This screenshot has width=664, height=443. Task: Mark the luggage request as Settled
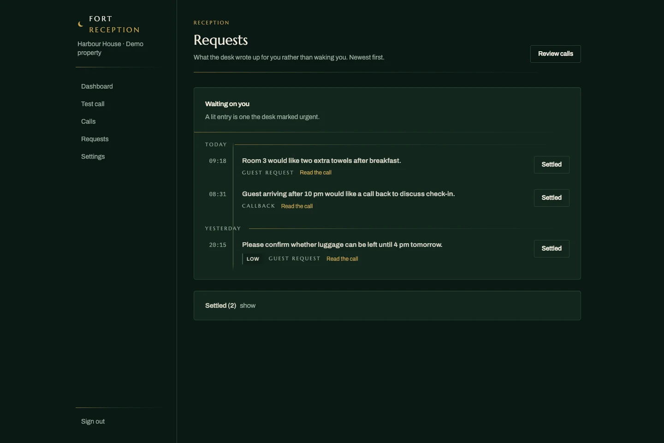pyautogui.click(x=551, y=249)
